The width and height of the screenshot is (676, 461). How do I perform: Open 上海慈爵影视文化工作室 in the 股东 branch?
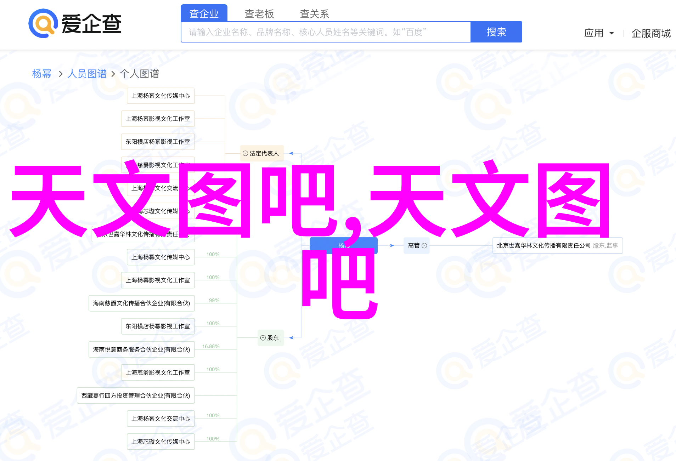158,372
